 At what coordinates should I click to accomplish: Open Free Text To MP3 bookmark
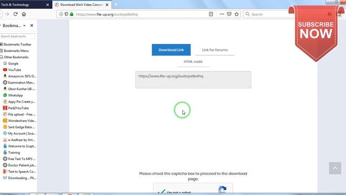(19, 159)
